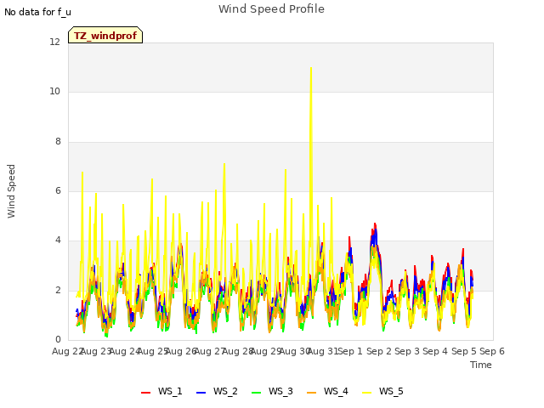Toggle the WS_2 legend label

[225, 391]
